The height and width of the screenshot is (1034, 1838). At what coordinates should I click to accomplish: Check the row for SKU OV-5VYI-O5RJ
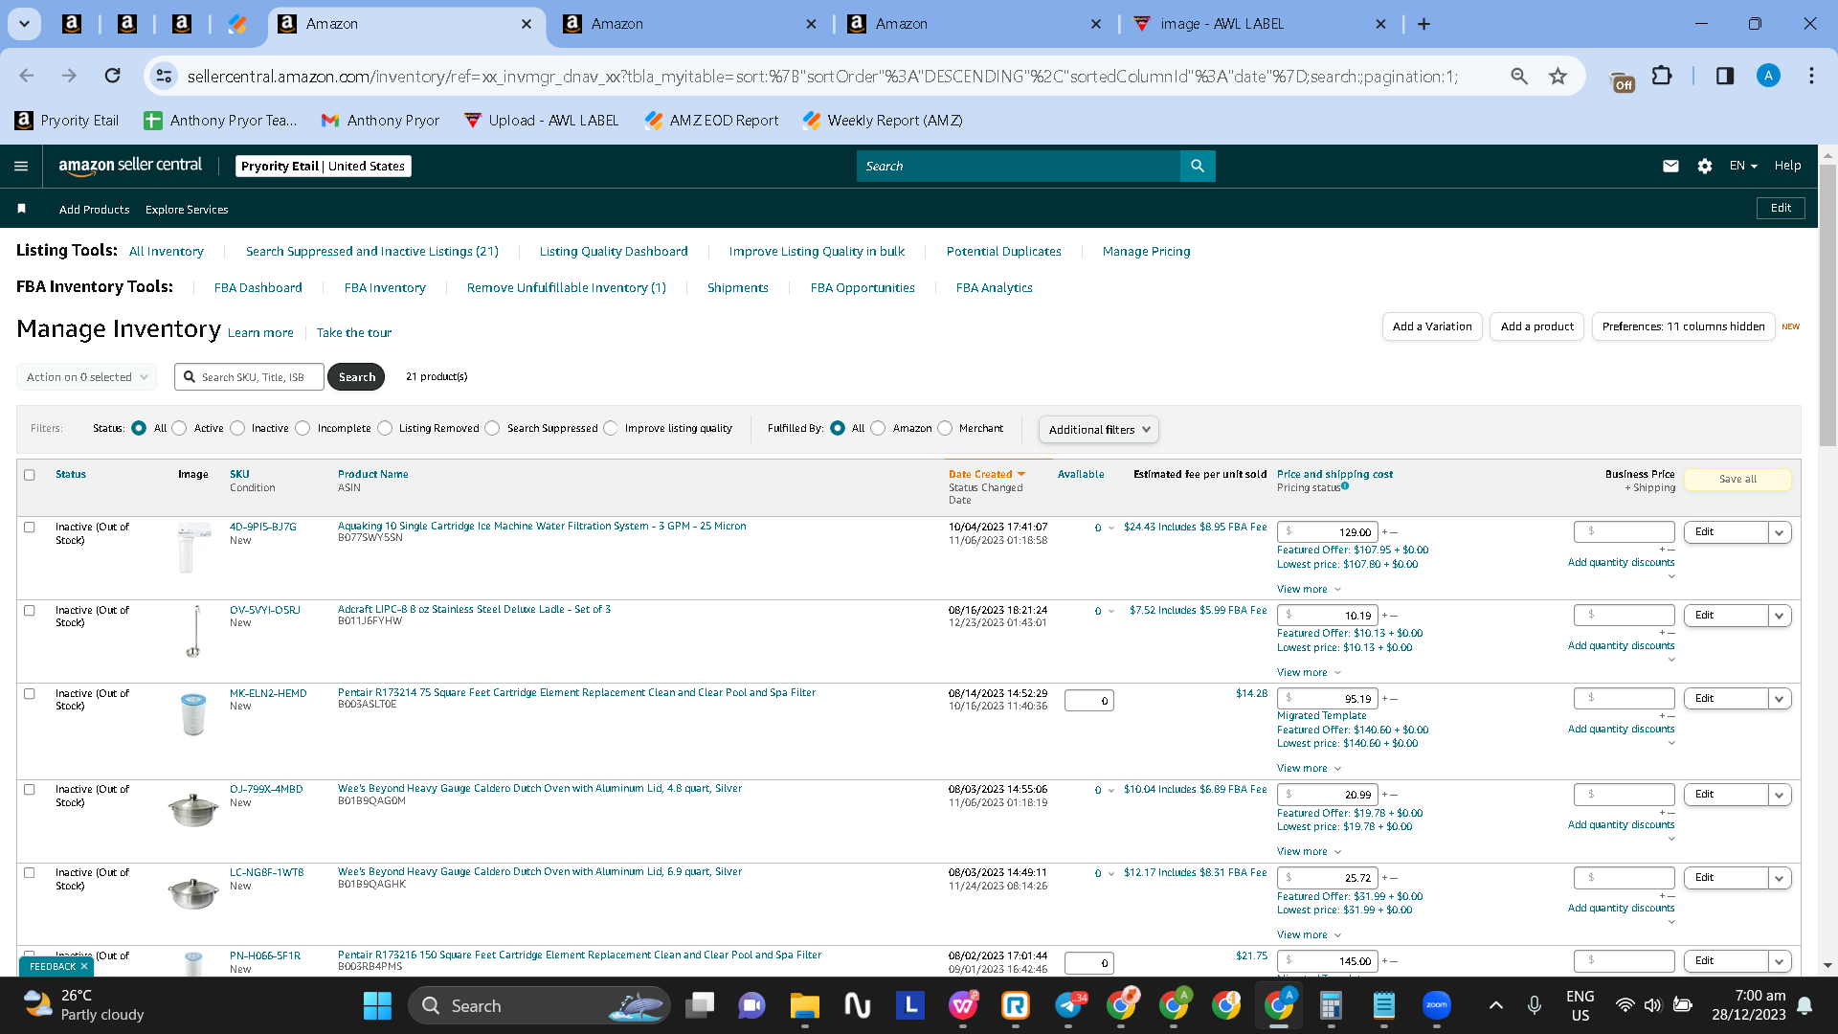(30, 611)
